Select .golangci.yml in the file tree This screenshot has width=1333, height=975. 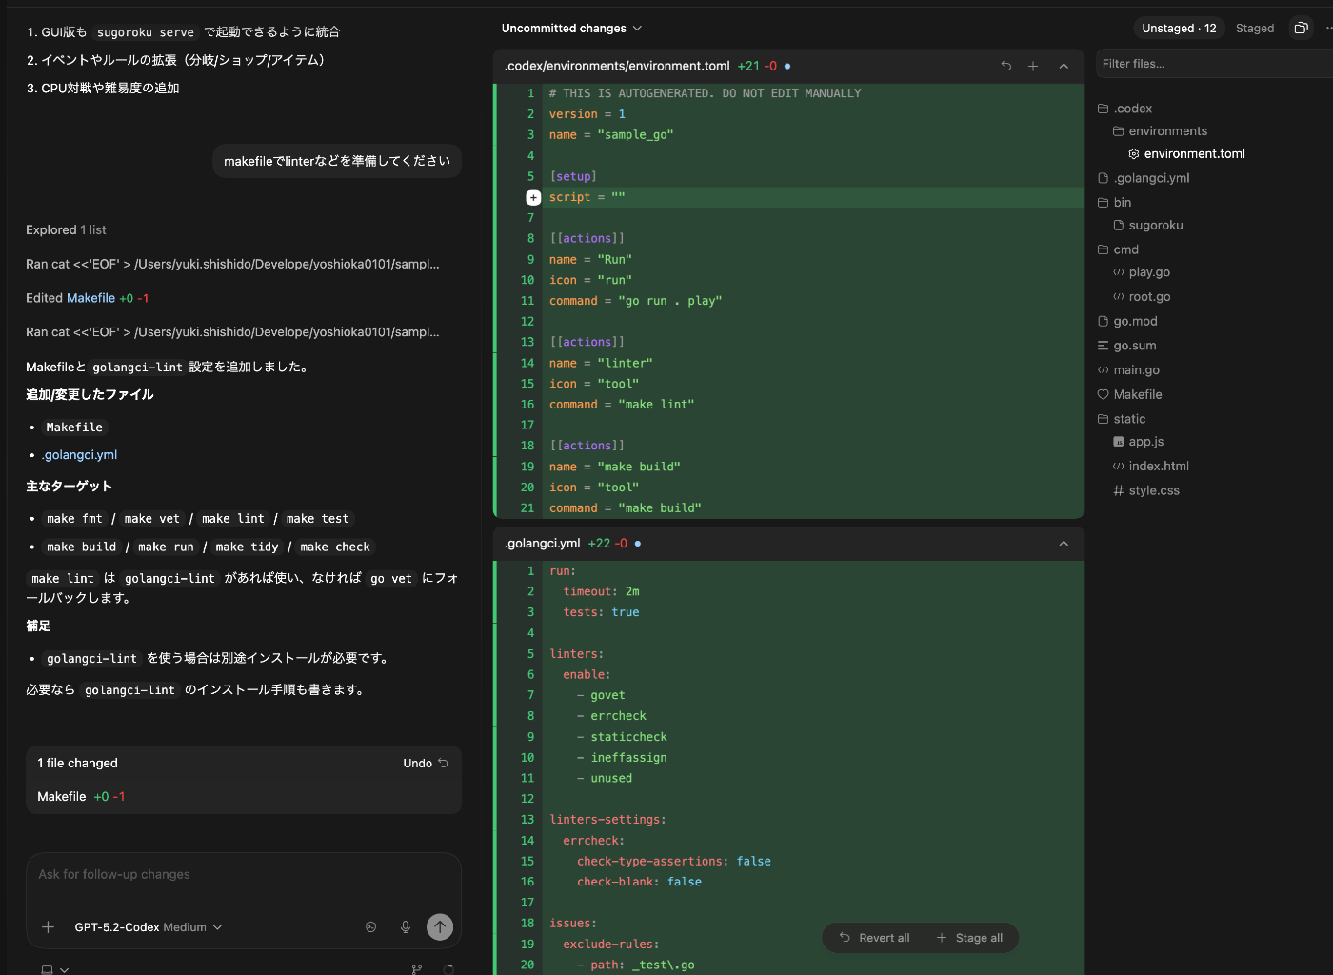pos(1144,178)
